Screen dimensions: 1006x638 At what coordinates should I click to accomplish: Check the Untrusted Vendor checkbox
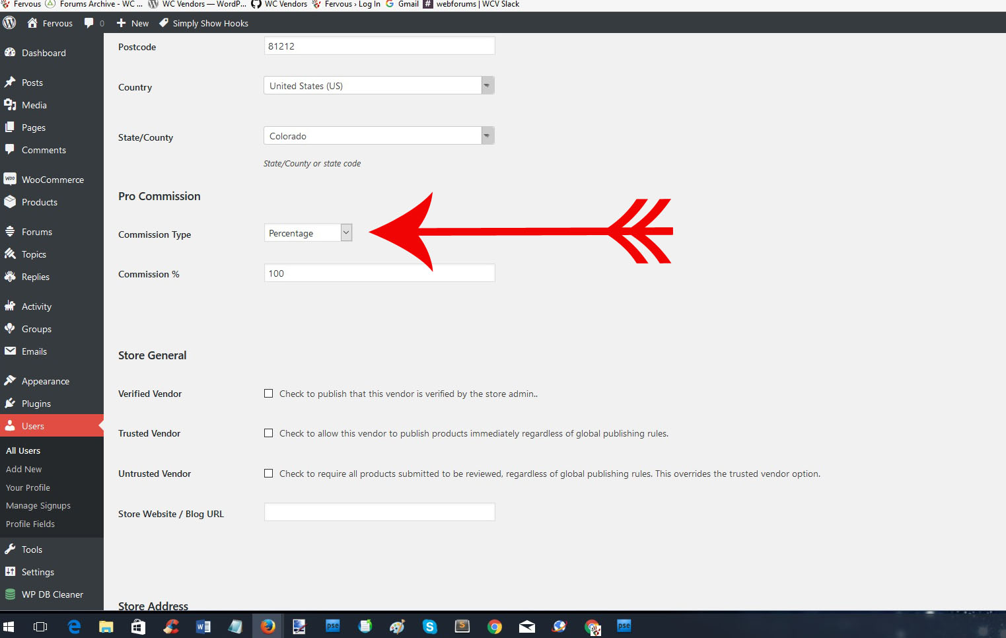pyautogui.click(x=268, y=474)
